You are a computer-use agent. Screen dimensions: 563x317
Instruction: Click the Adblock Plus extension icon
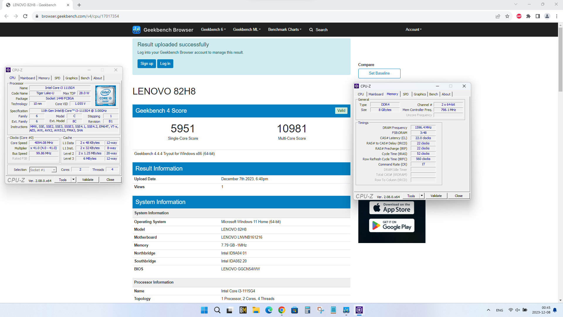(x=519, y=16)
